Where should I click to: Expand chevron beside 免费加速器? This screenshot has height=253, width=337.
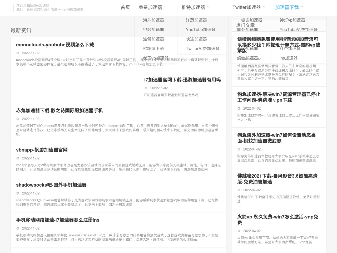(x=165, y=7)
